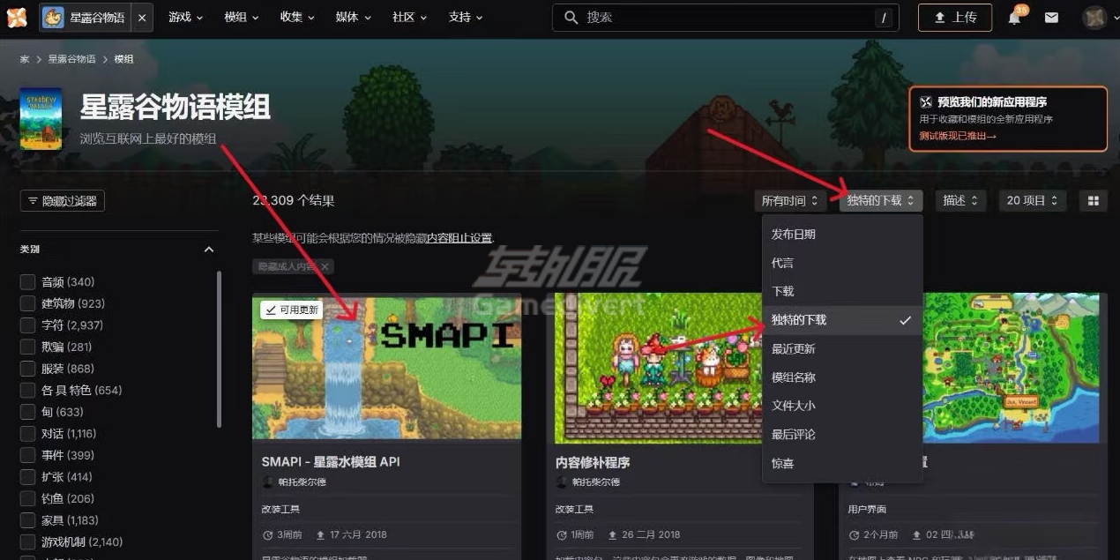Viewport: 1120px width, 560px height.
Task: Enable the 游戏机制 filter checkbox
Action: [x=26, y=541]
